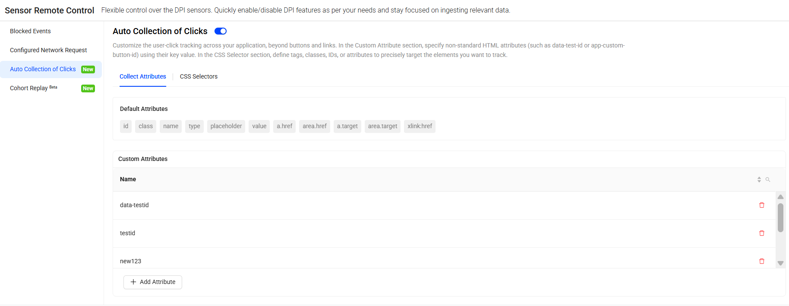The height and width of the screenshot is (306, 789).
Task: Open Blocked Events in sidebar
Action: [30, 31]
